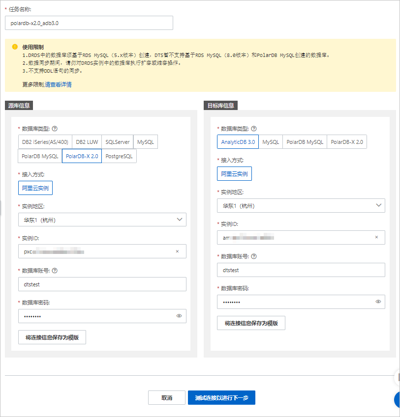
Task: Select DB2 LUW as source type
Action: click(87, 142)
